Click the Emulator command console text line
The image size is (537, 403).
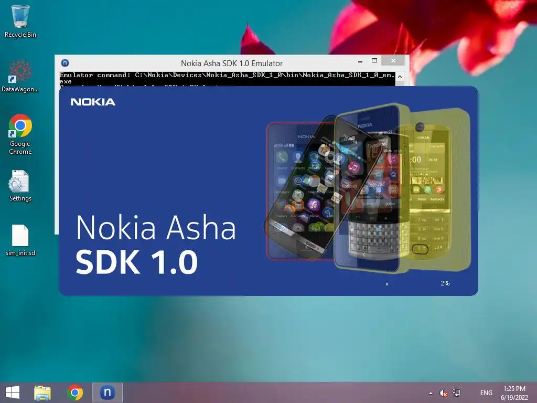click(x=227, y=78)
